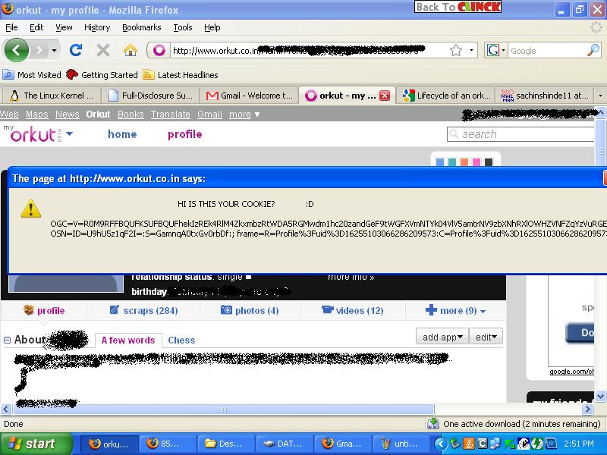Expand the edit dropdown button
The image size is (607, 455).
tap(486, 337)
